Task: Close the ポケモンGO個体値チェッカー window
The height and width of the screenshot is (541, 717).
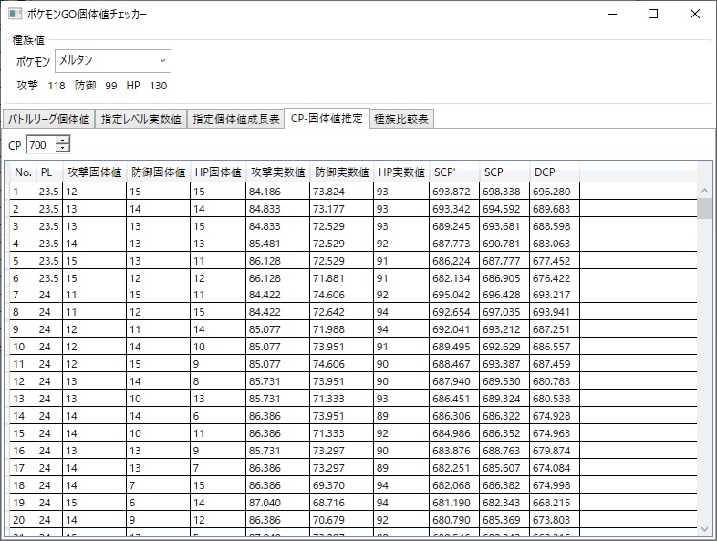Action: [695, 14]
